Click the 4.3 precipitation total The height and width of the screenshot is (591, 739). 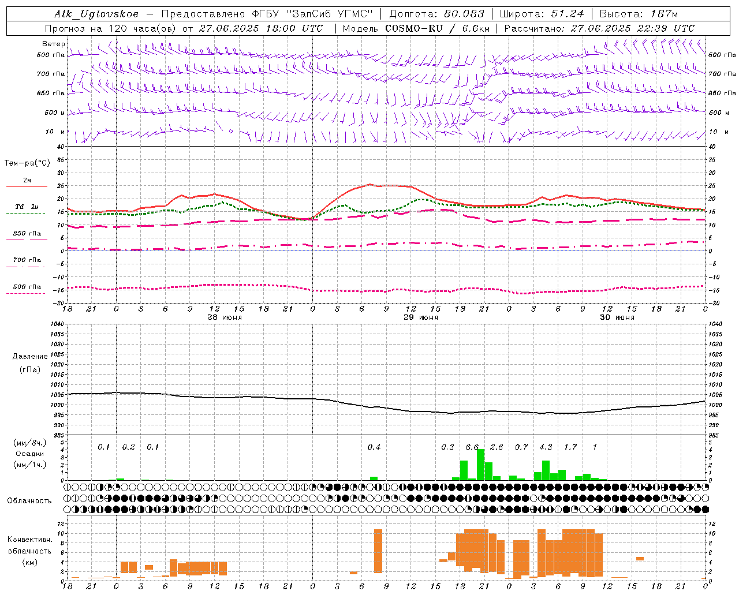click(x=546, y=447)
